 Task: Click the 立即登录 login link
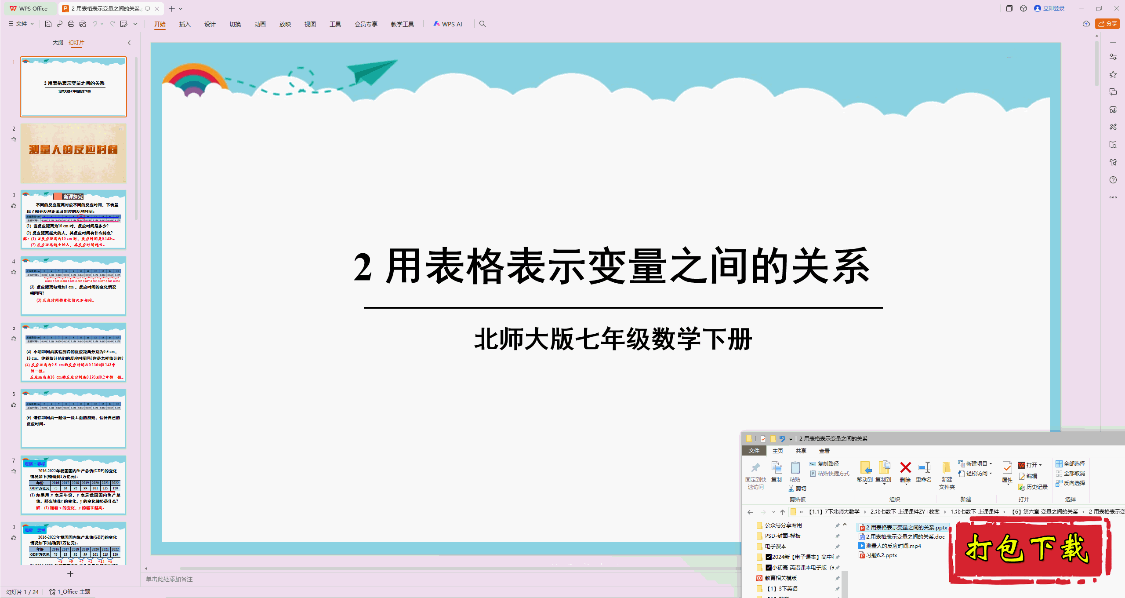[x=1049, y=8]
